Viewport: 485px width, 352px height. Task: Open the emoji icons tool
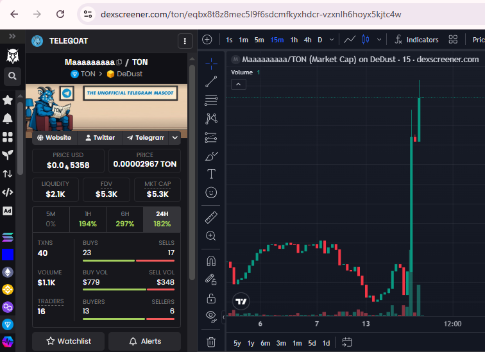[211, 192]
